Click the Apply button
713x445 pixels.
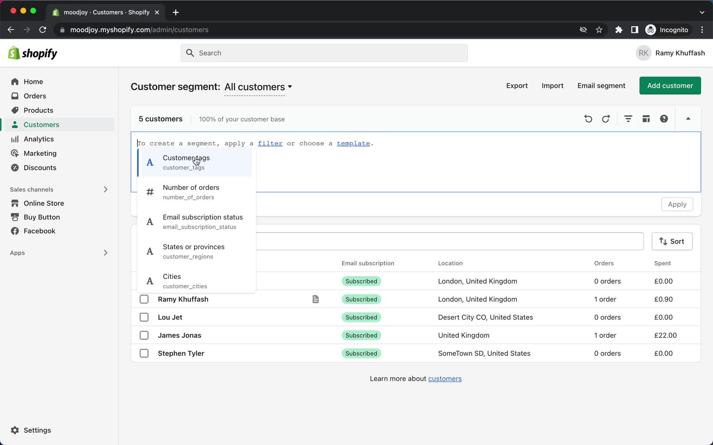point(677,204)
